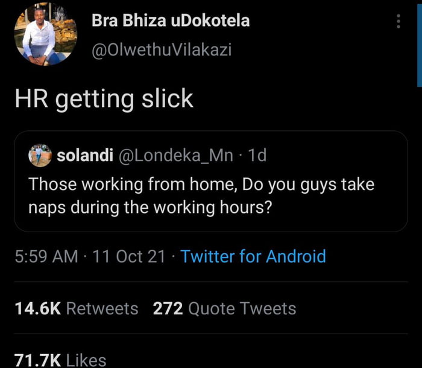Open the three-dot more options menu
The image size is (422, 368).
398,22
